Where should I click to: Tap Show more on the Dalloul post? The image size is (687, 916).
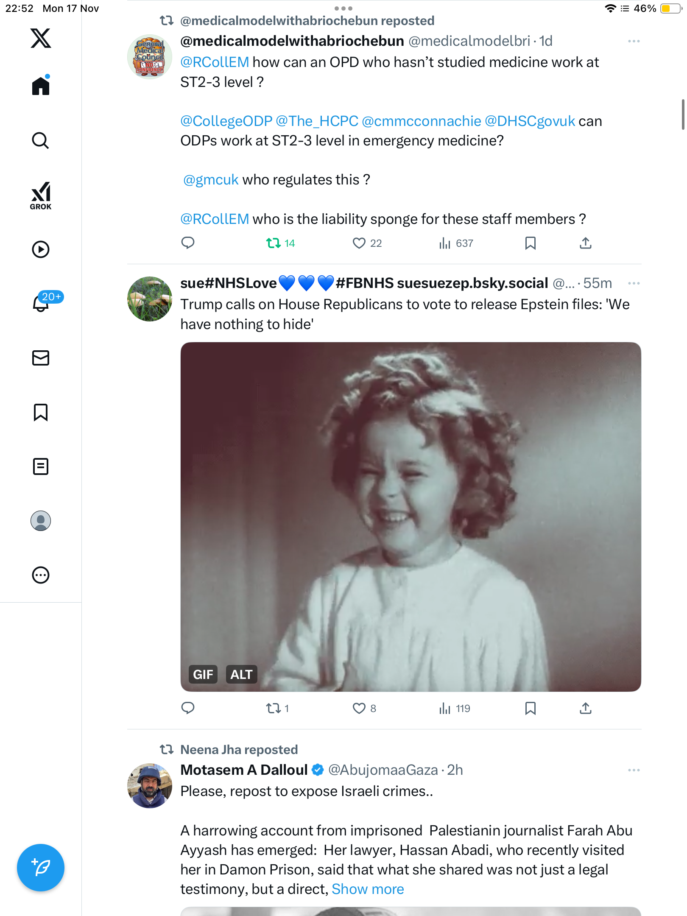tap(368, 889)
